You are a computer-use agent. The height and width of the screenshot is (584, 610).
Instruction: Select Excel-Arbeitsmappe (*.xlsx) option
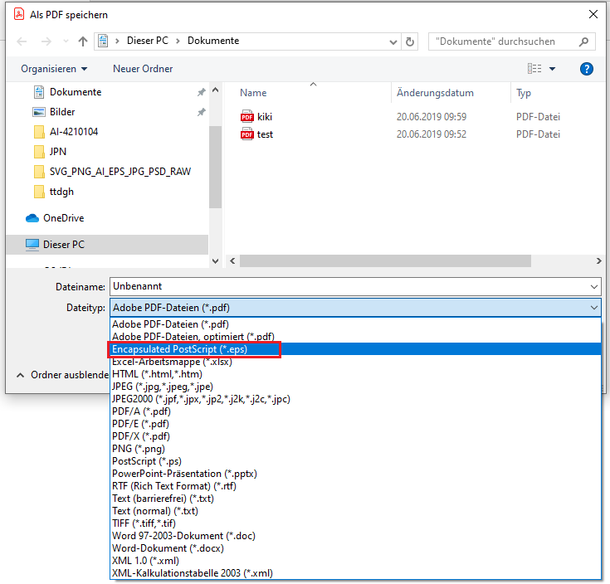172,362
